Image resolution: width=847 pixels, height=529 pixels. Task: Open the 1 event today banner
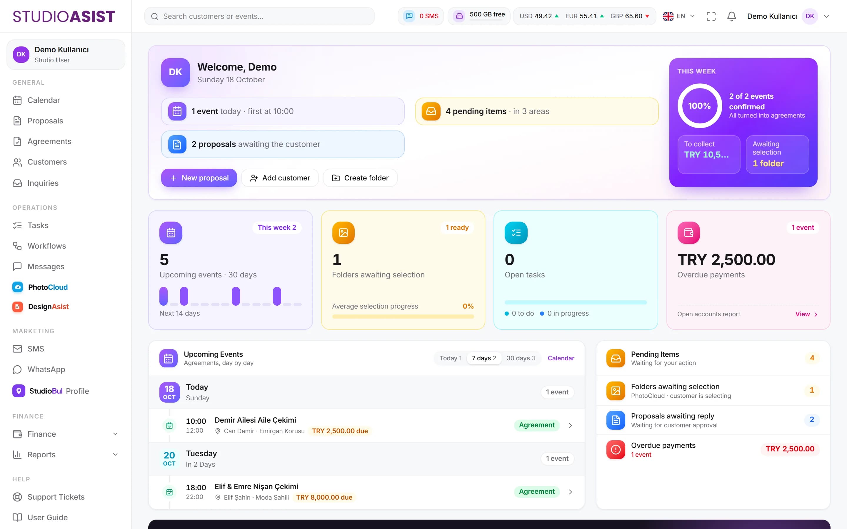click(x=283, y=111)
